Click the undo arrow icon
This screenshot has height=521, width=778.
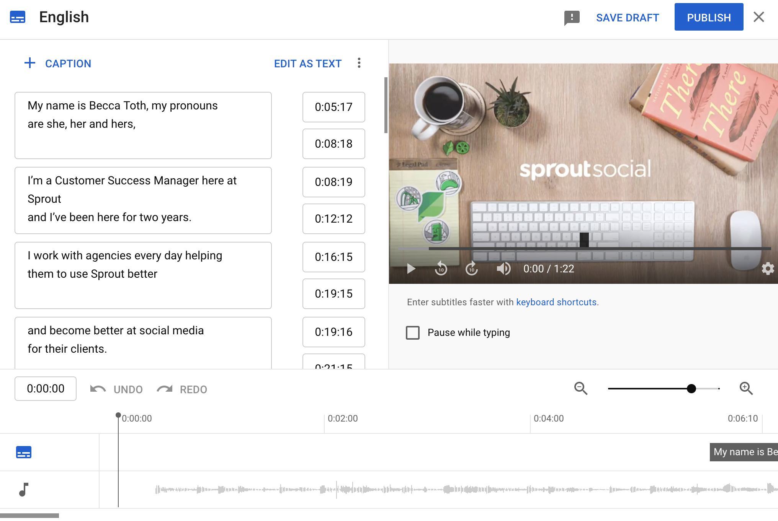point(98,389)
